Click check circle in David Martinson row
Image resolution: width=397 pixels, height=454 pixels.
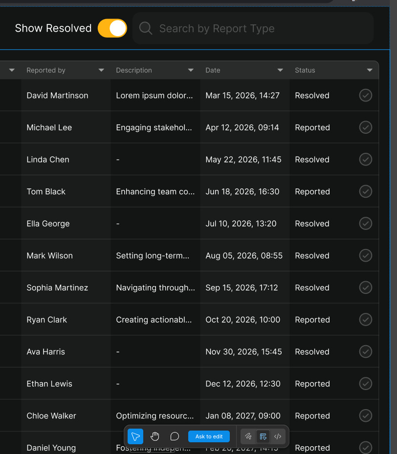coord(366,95)
